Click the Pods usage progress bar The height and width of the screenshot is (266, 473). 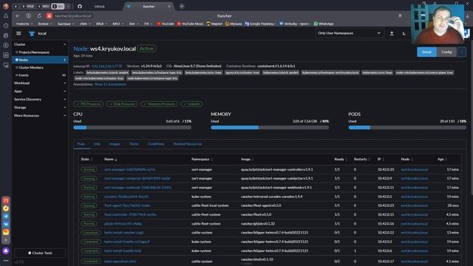(x=407, y=128)
